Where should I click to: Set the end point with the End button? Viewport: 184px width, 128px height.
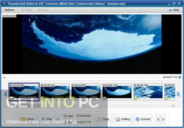(x=68, y=122)
